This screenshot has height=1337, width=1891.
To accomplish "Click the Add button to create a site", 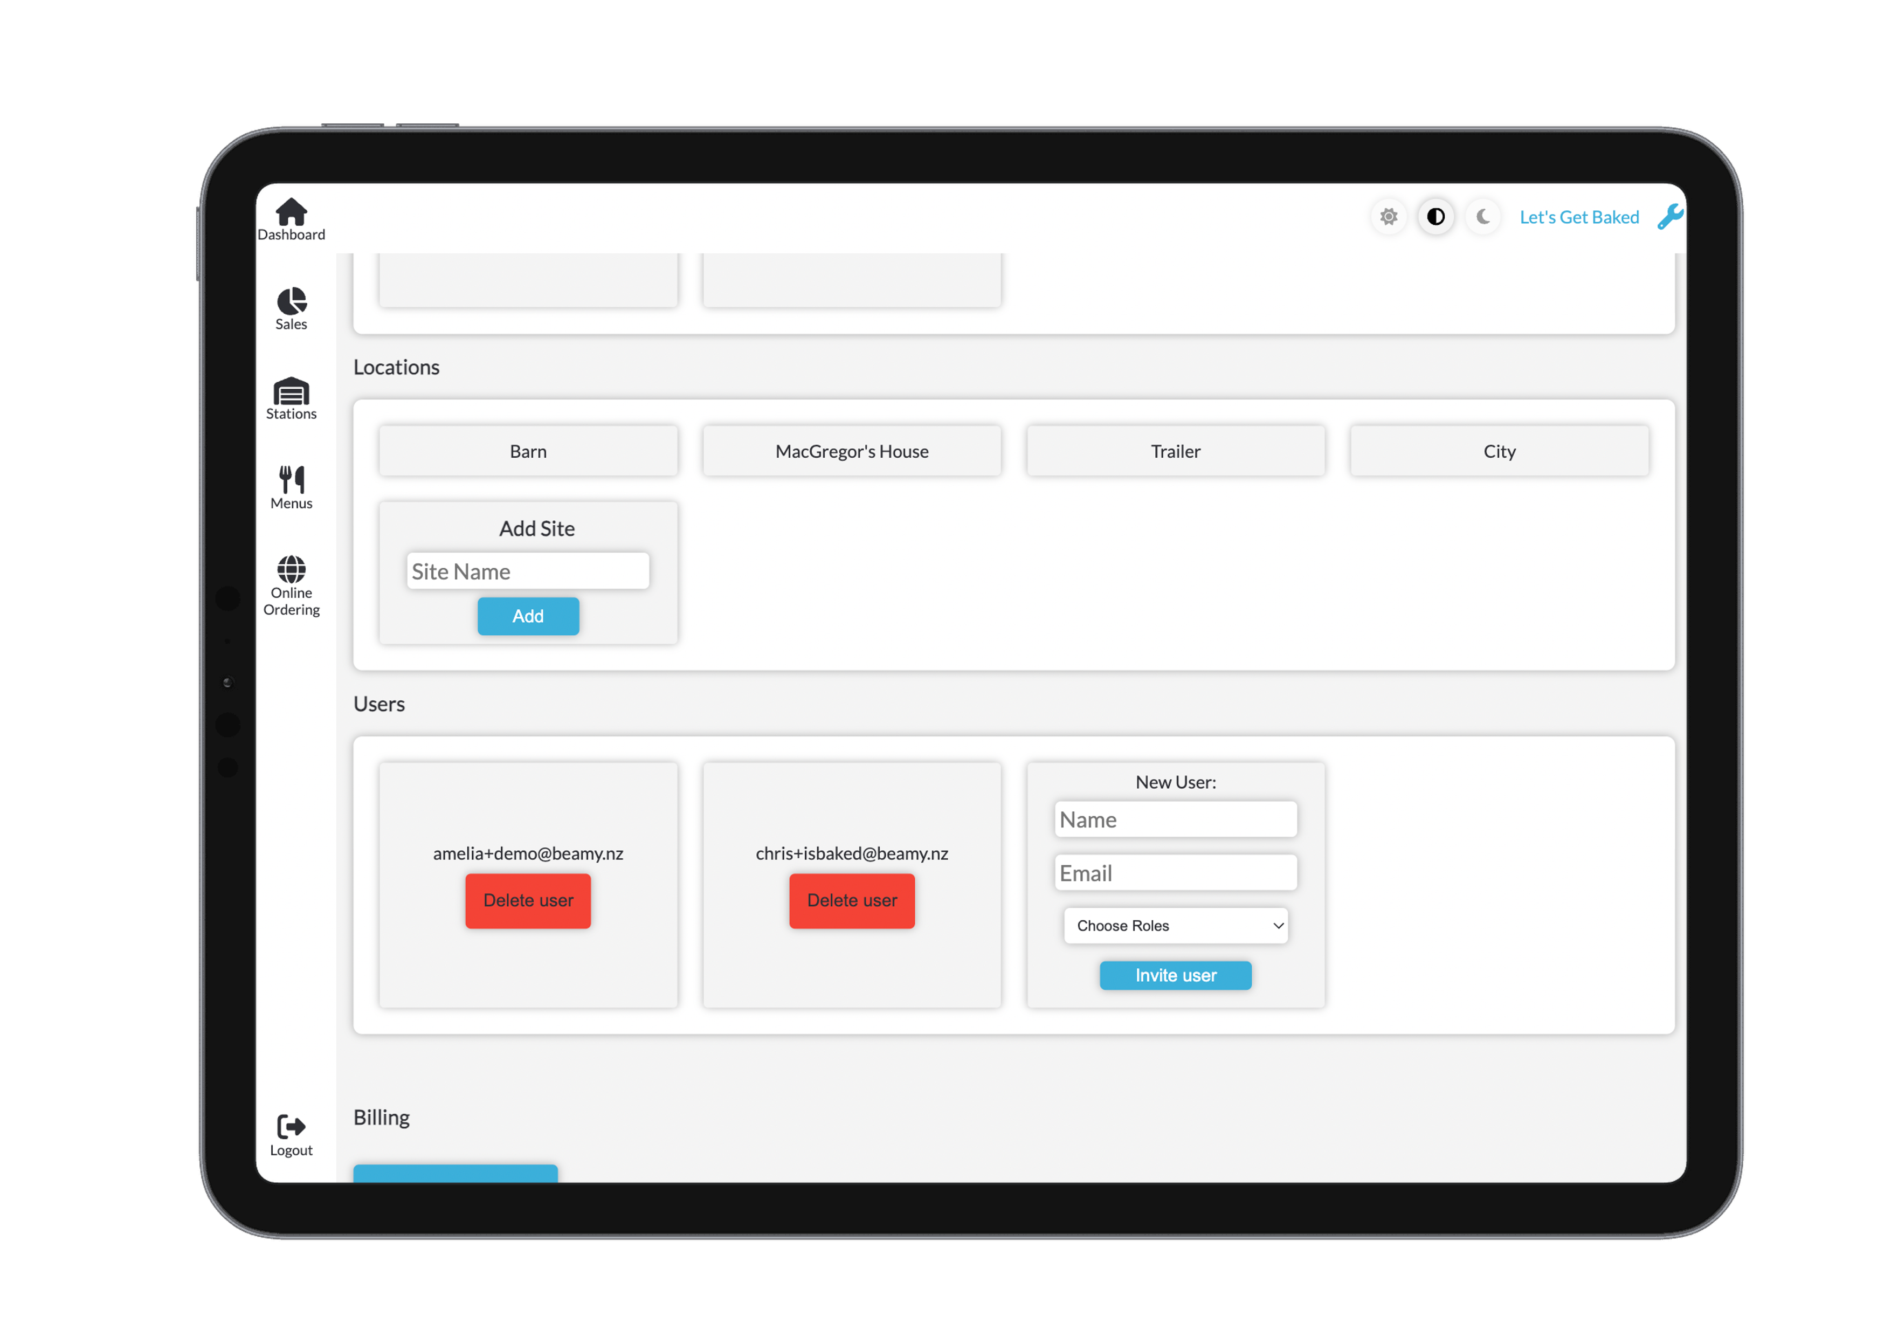I will pyautogui.click(x=528, y=615).
